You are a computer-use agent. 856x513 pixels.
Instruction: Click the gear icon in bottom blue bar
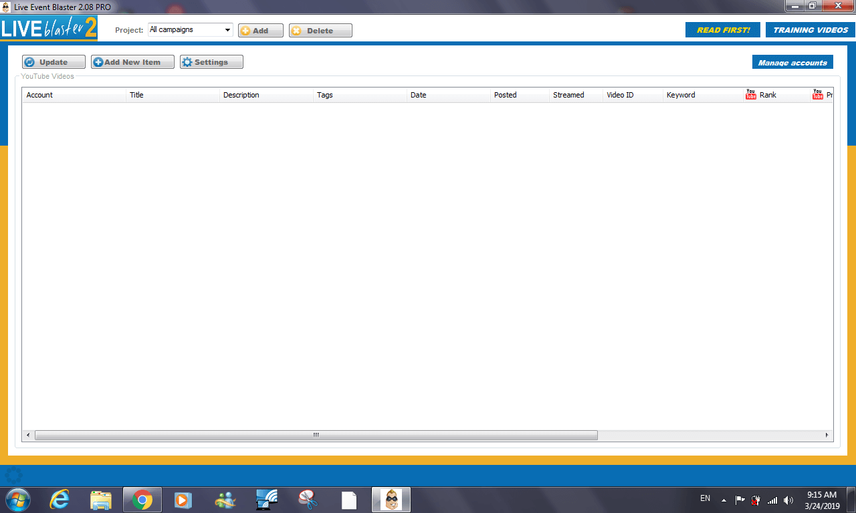click(x=13, y=476)
